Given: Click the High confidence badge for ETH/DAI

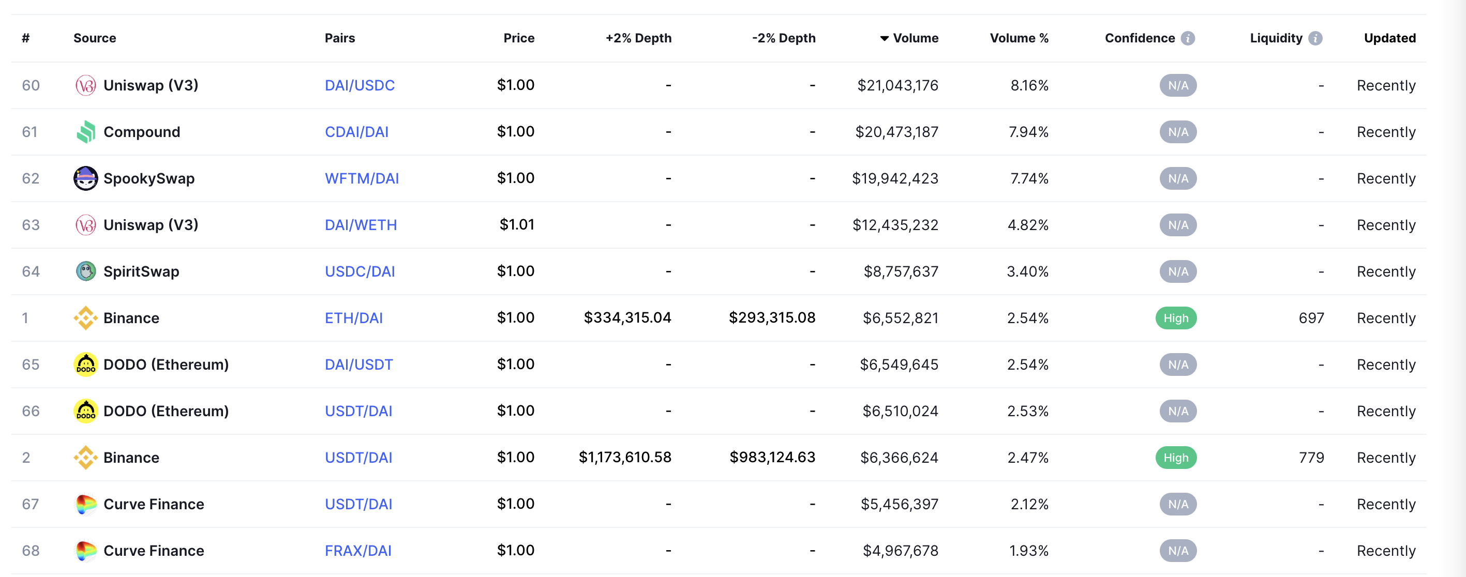Looking at the screenshot, I should point(1176,318).
